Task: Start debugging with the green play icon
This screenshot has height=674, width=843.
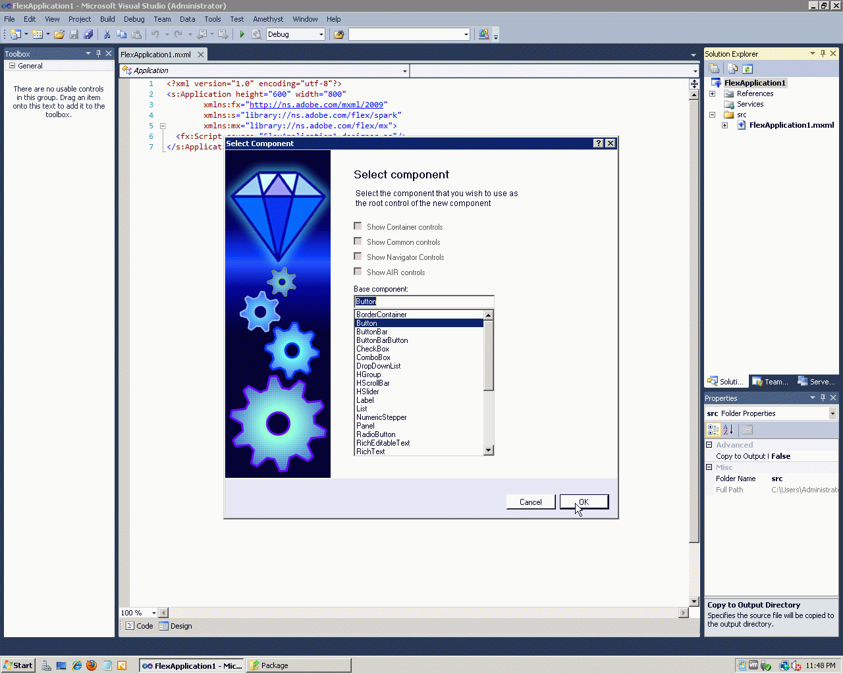Action: click(242, 34)
